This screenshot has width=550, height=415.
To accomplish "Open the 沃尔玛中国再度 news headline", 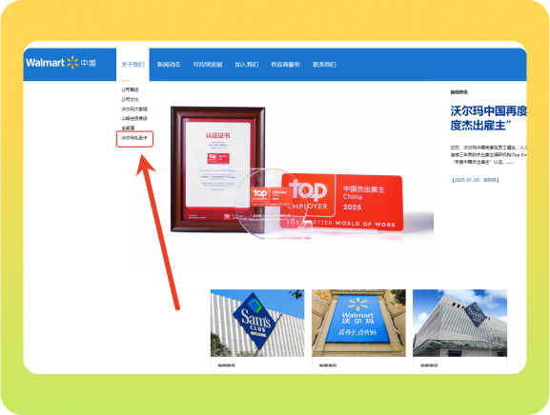I will tap(488, 118).
